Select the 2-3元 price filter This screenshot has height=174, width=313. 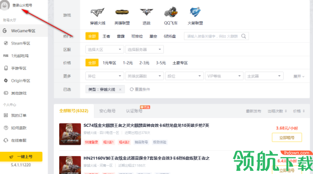coord(144,63)
